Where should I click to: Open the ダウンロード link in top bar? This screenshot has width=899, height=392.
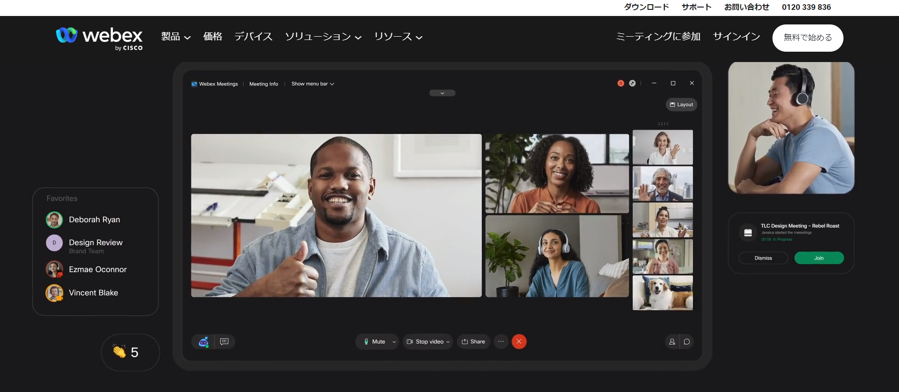click(x=646, y=7)
